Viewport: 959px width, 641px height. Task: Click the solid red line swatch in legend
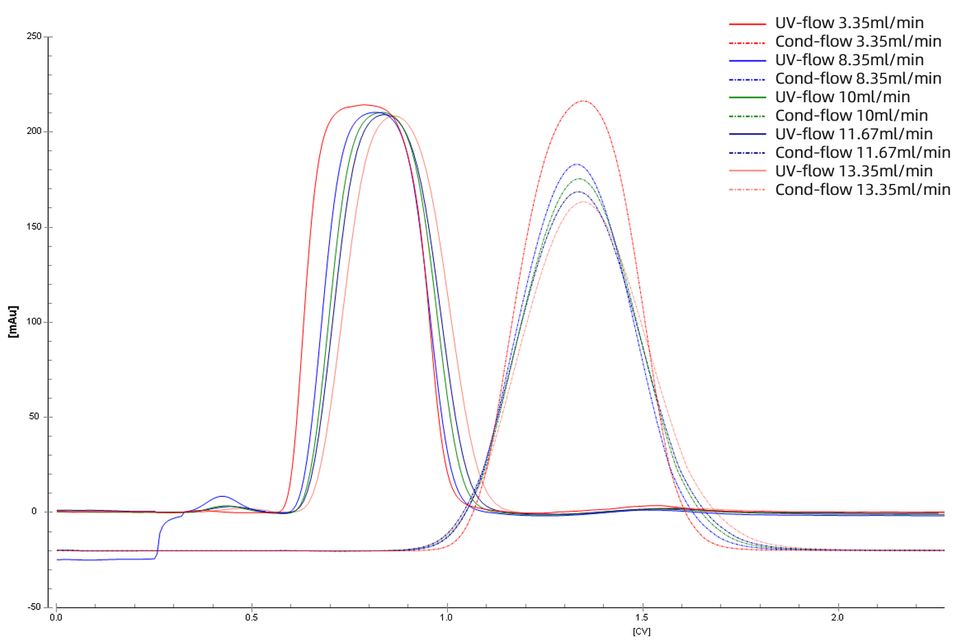point(747,23)
